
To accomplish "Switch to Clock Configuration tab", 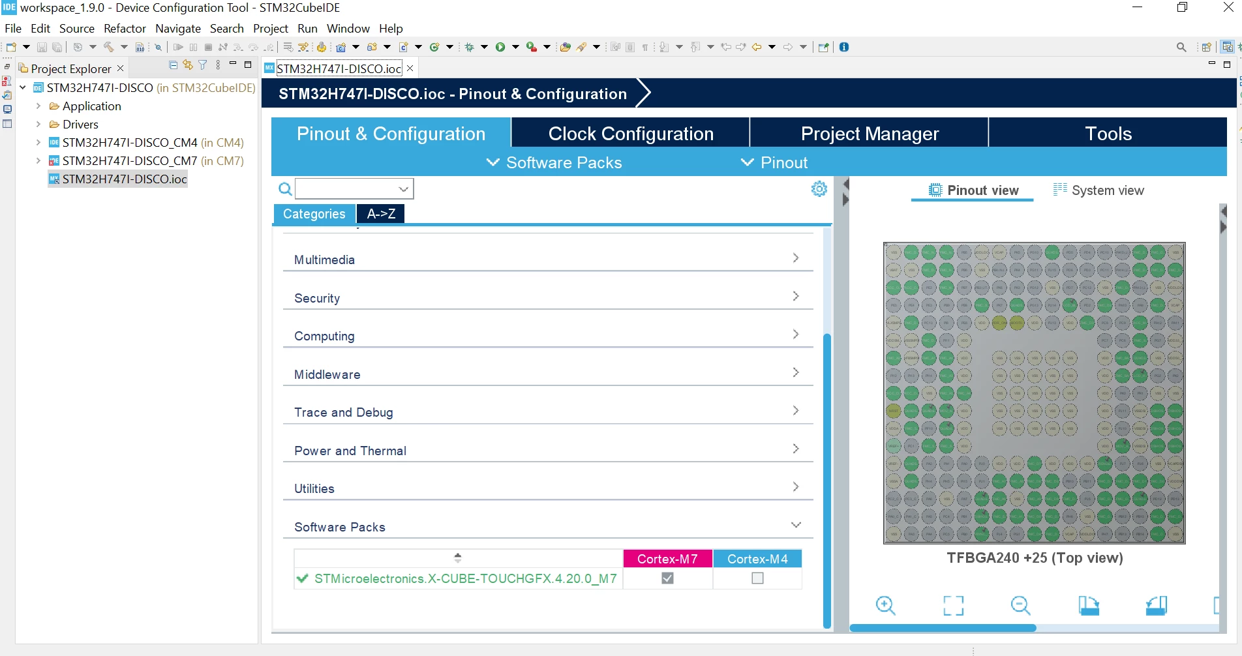I will [x=631, y=133].
